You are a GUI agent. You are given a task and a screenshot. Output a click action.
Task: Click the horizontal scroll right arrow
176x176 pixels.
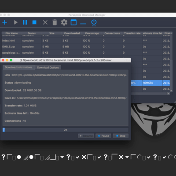pyautogui.click(x=169, y=94)
